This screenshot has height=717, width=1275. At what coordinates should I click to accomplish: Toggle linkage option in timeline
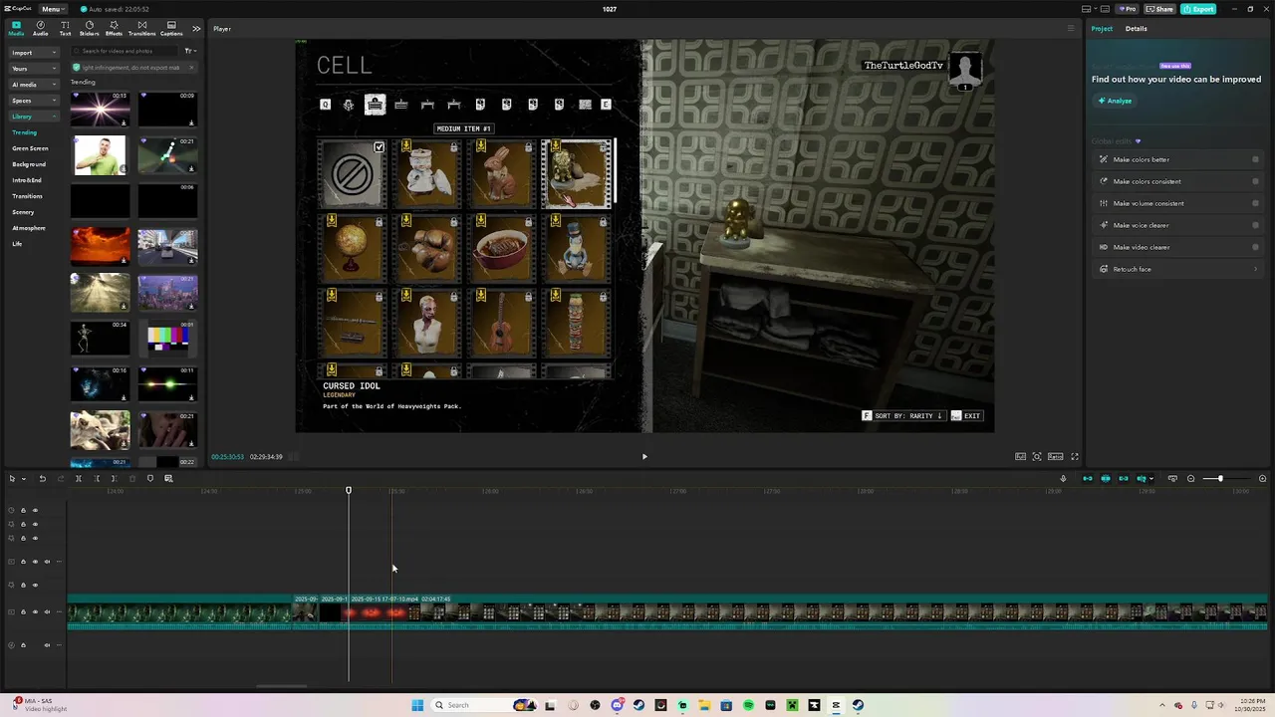click(x=1124, y=479)
